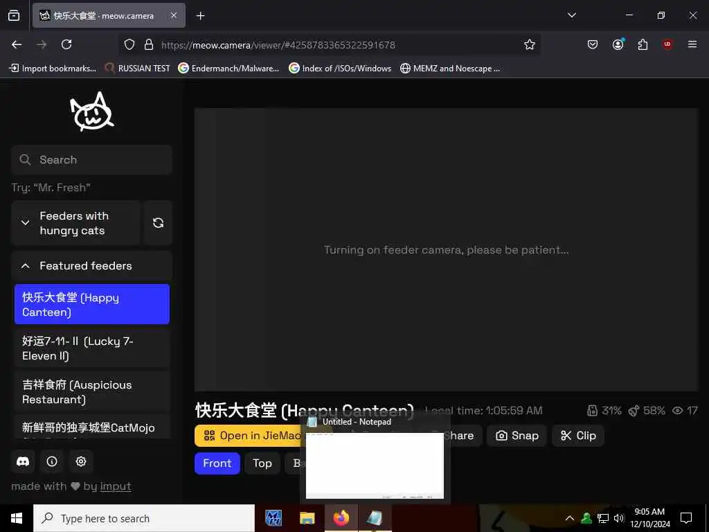The image size is (709, 532).
Task: Close the meow.camera tab
Action: [174, 15]
